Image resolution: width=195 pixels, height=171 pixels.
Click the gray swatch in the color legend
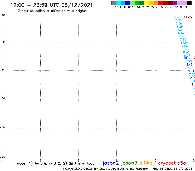(x=114, y=3)
